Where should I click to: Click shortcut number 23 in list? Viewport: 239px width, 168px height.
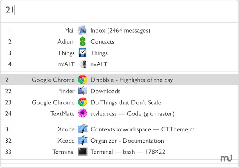coord(8,102)
